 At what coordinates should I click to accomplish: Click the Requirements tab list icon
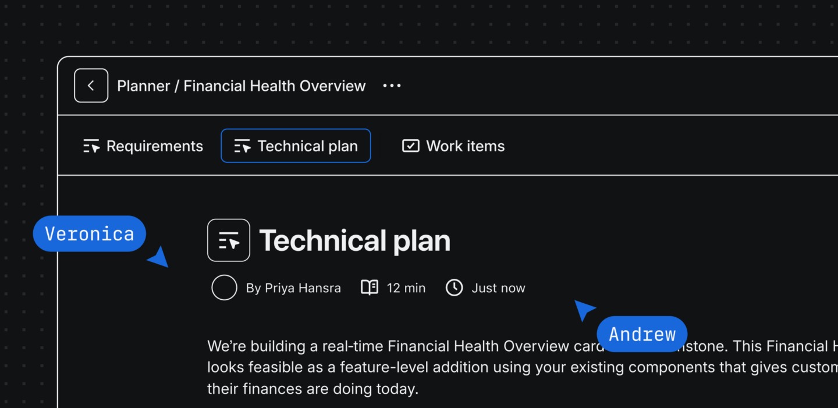[x=91, y=146]
